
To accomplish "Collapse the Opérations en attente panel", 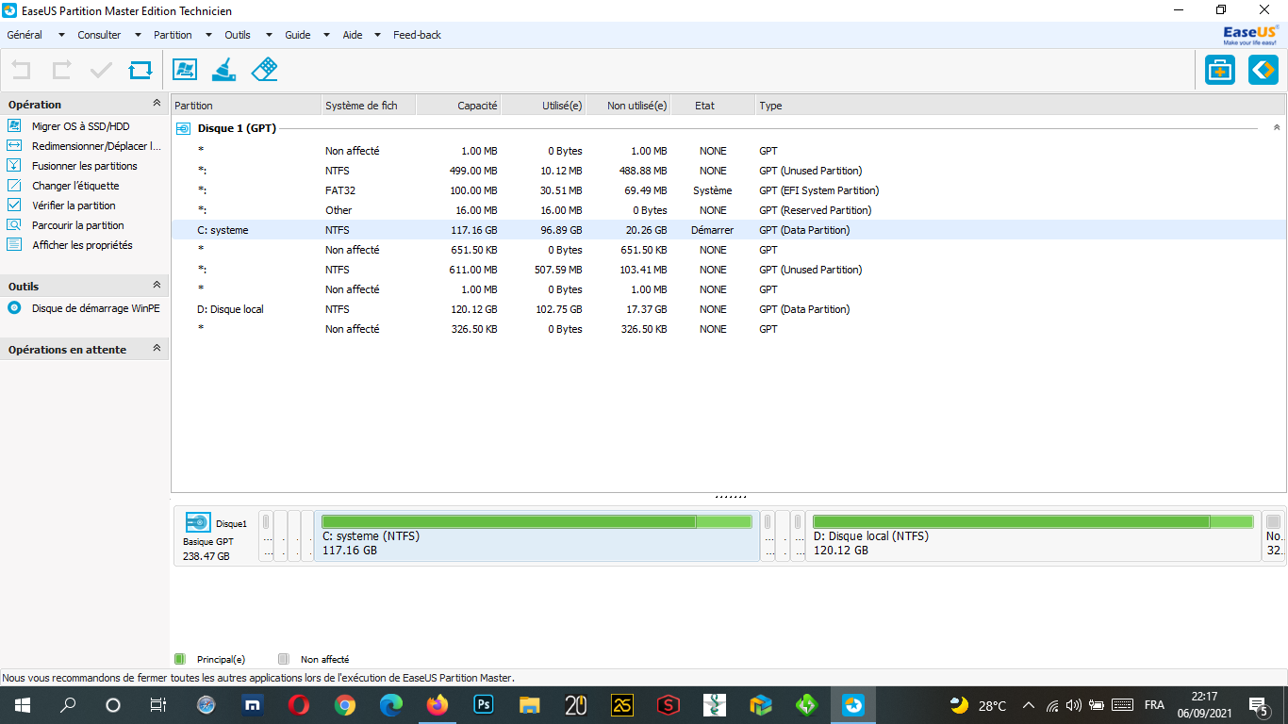I will point(157,349).
